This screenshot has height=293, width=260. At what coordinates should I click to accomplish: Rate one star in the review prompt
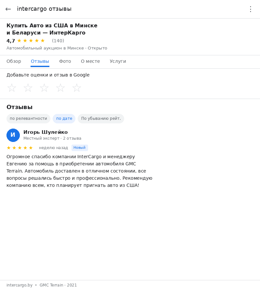tap(12, 88)
